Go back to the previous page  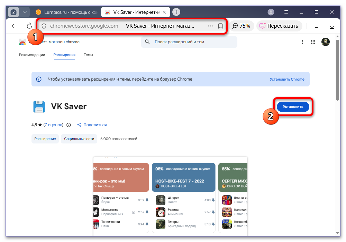pos(14,26)
